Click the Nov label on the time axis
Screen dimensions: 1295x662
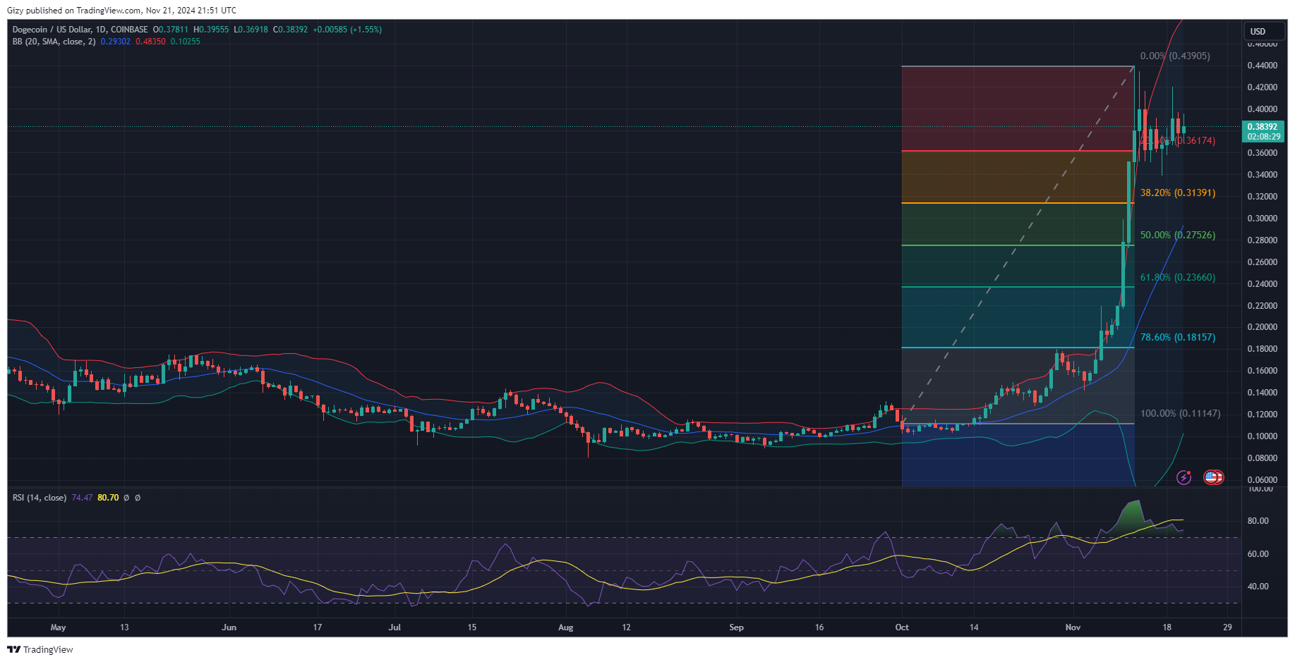click(x=1073, y=627)
